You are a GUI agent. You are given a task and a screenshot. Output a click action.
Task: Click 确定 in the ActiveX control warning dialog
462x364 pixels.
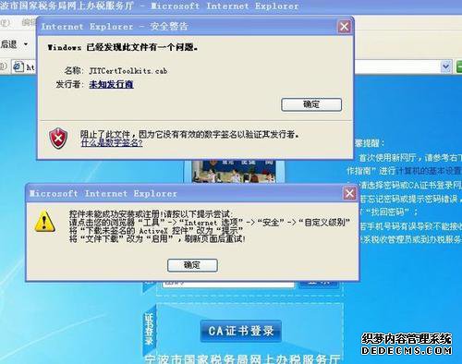pyautogui.click(x=192, y=265)
